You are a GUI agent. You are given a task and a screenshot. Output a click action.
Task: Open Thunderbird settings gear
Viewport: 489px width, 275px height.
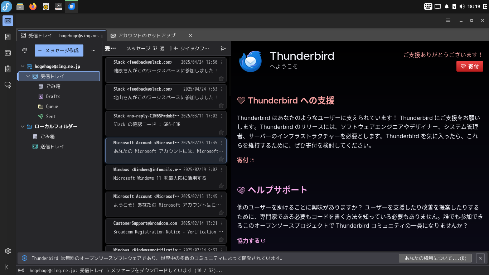point(8,251)
